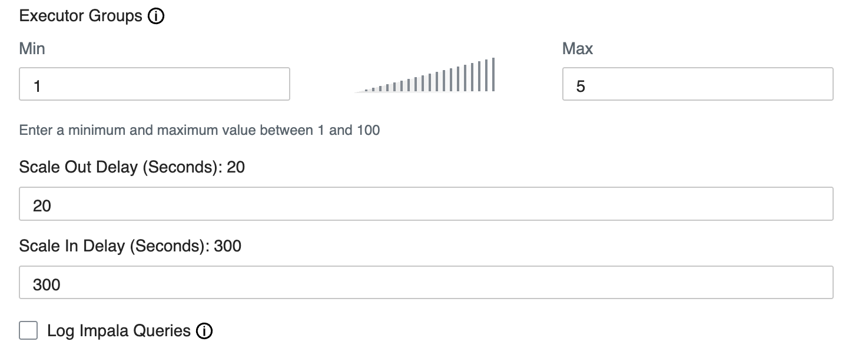
Task: Click the helper text about values between 1 and 100
Action: 199,130
